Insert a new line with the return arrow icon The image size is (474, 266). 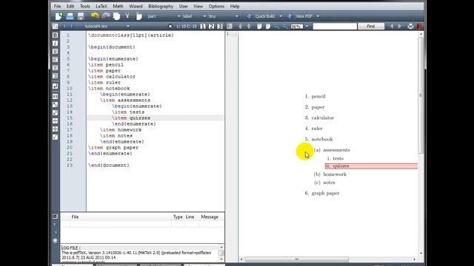pos(55,86)
